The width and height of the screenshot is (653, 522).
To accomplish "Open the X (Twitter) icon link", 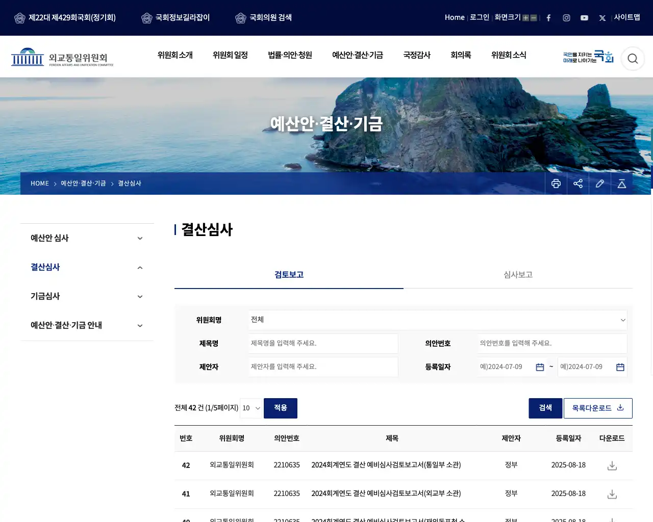I will pyautogui.click(x=602, y=18).
